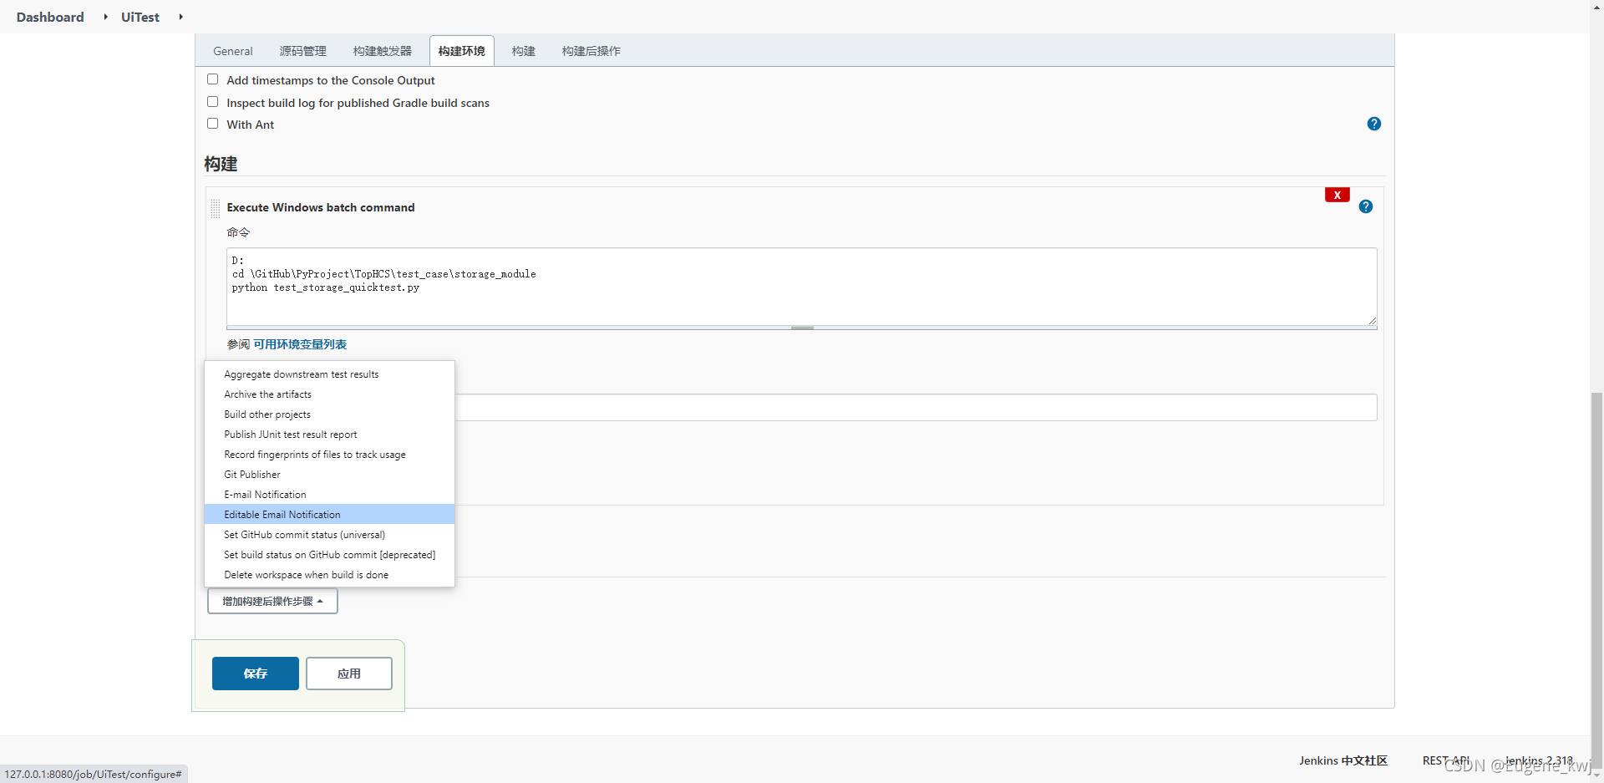Toggle the With Ant checkbox

pyautogui.click(x=212, y=124)
